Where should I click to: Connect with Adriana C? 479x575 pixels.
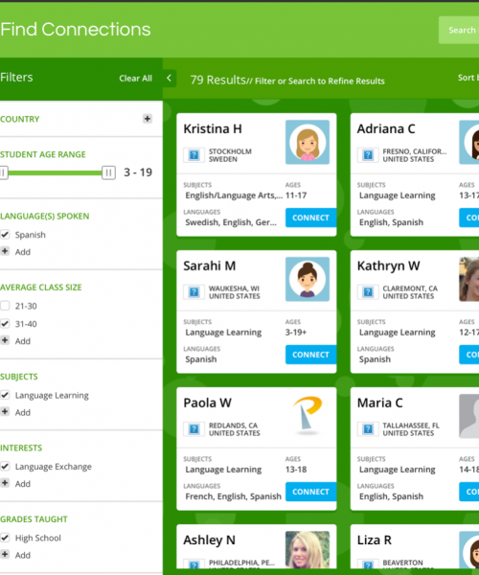pos(469,218)
